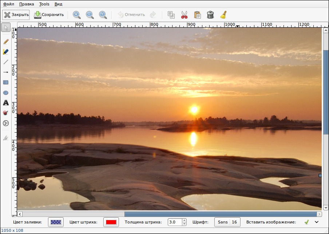The width and height of the screenshot is (329, 234).
Task: Activate the text tool
Action: pyautogui.click(x=6, y=103)
